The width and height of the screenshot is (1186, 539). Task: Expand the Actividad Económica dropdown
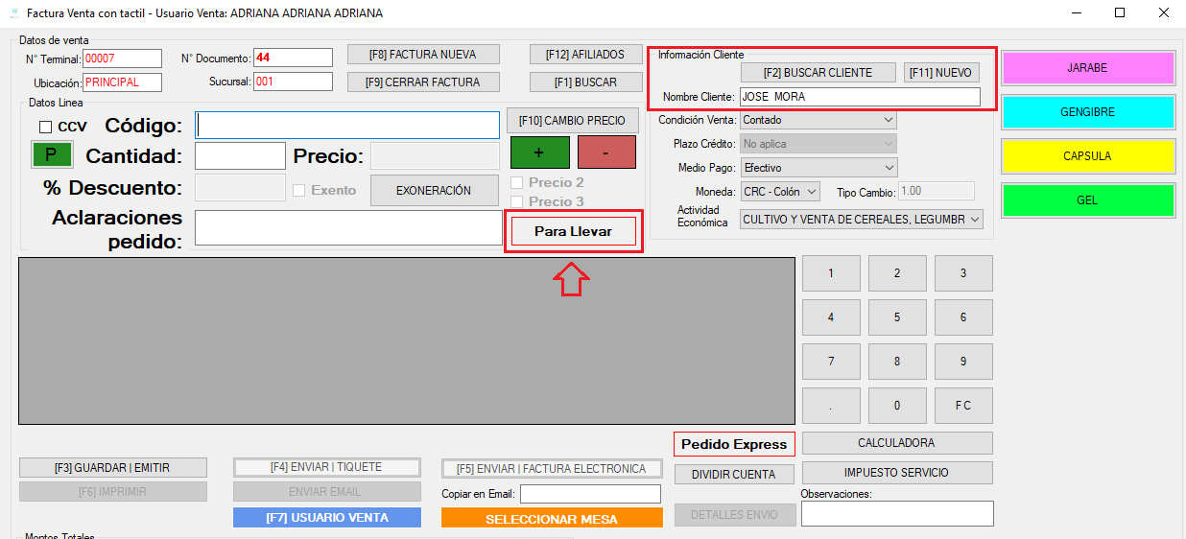[862, 220]
